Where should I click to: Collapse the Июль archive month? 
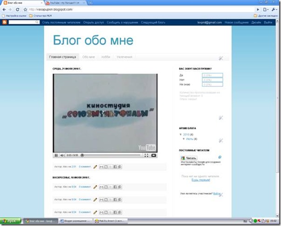coord(184,139)
